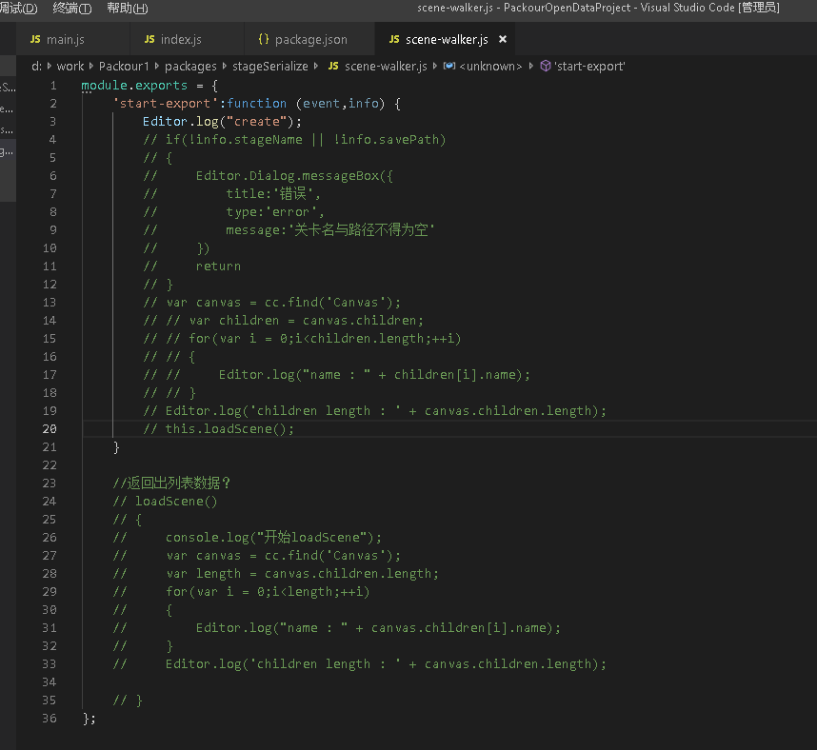
Task: Click the scene-walker.js breadcrumb file
Action: tap(386, 66)
